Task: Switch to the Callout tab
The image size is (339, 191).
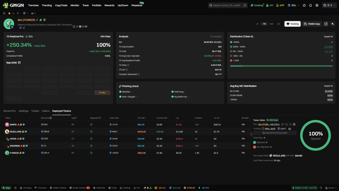Action: (x=45, y=111)
